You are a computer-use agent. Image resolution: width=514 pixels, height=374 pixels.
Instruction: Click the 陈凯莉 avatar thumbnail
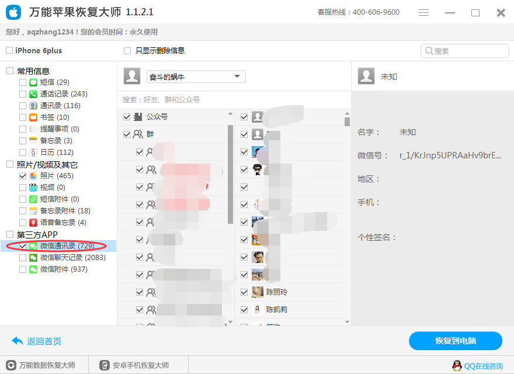258,309
